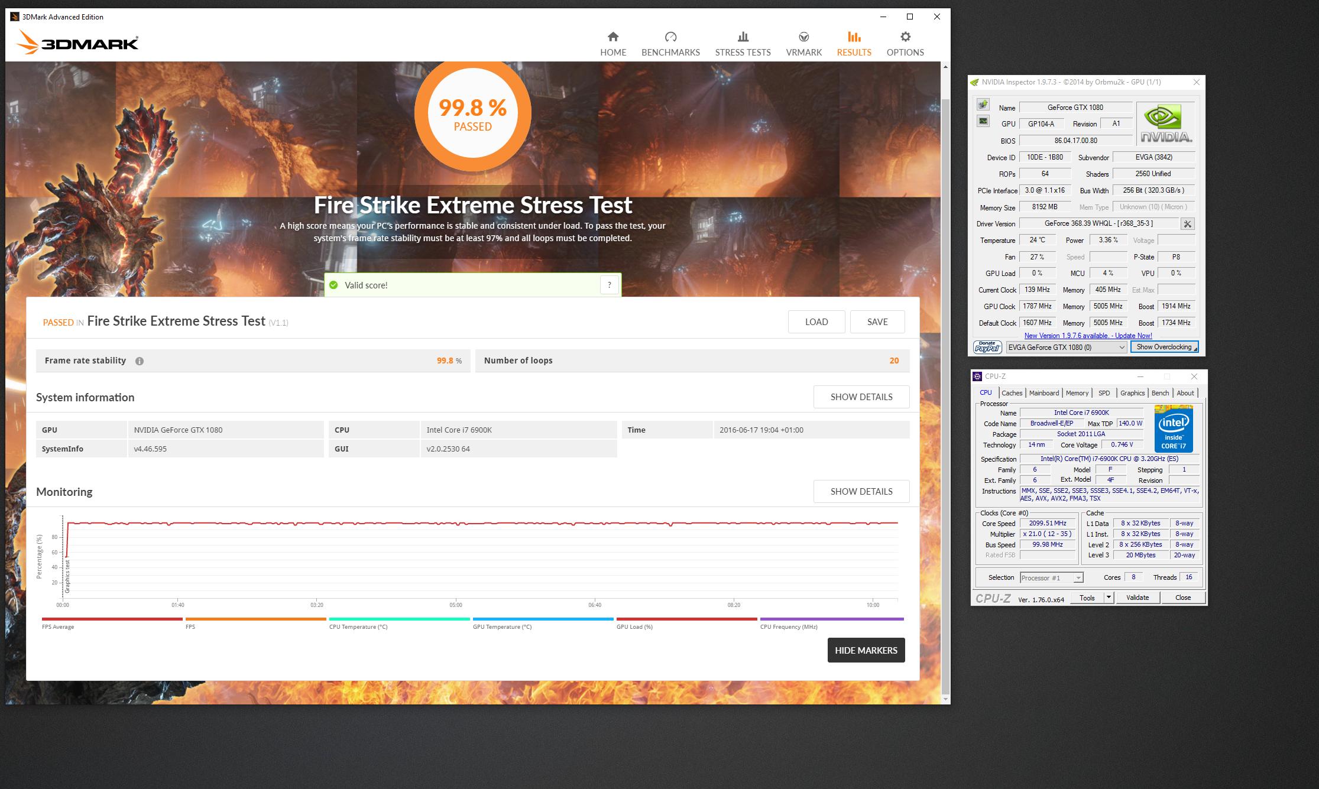This screenshot has width=1319, height=789.
Task: Open Stress Tests chart icon
Action: coord(743,37)
